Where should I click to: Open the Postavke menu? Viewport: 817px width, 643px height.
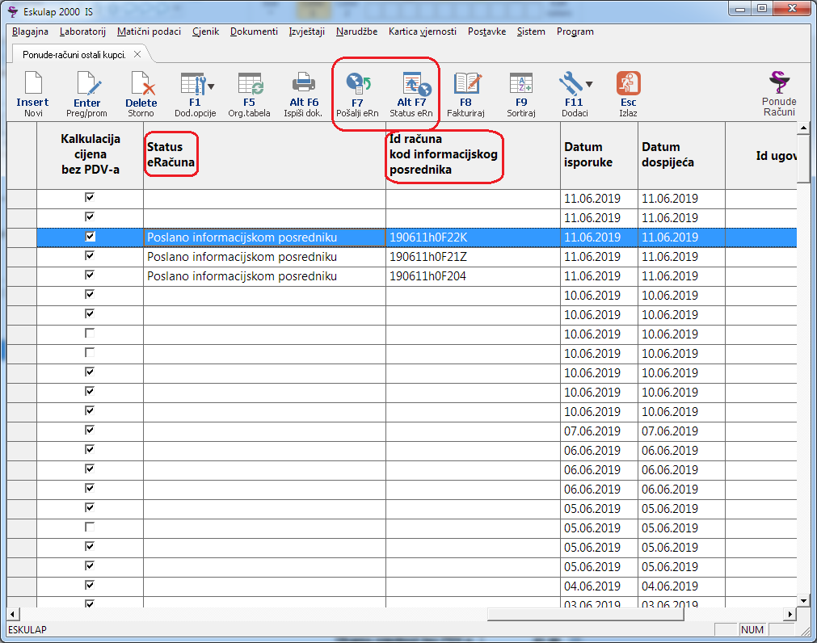486,32
